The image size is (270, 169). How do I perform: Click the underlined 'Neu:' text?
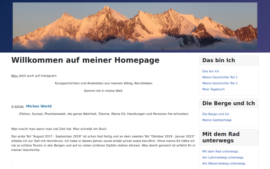point(15,76)
